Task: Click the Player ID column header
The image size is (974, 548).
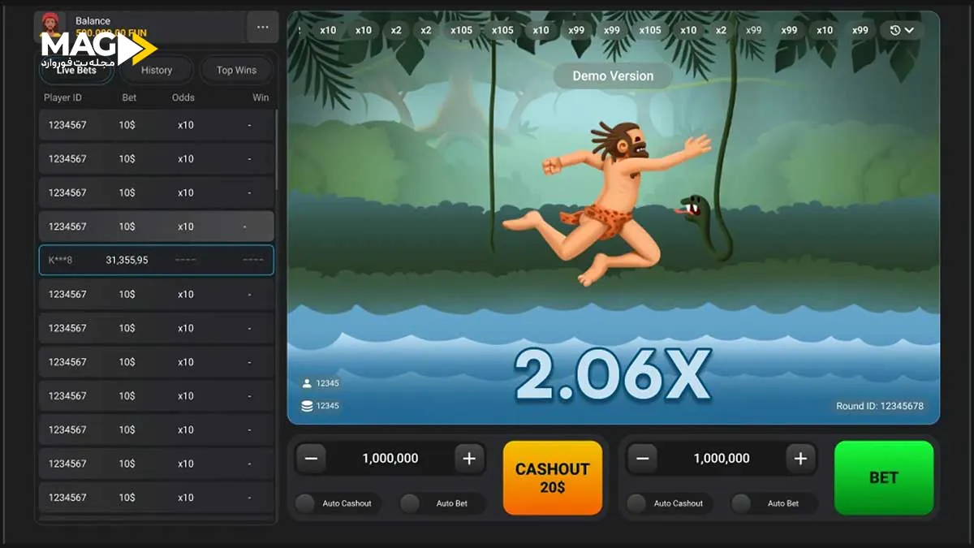Action: 62,97
